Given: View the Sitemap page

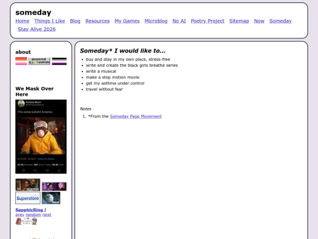Looking at the screenshot, I should tap(239, 21).
